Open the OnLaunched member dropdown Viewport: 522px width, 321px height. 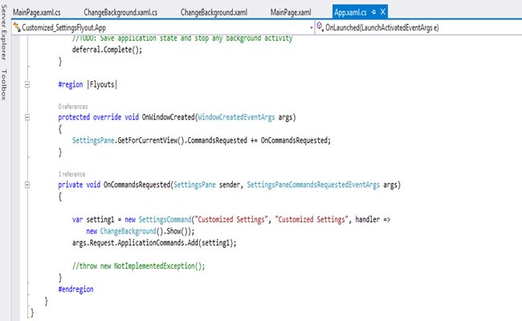tap(418, 27)
